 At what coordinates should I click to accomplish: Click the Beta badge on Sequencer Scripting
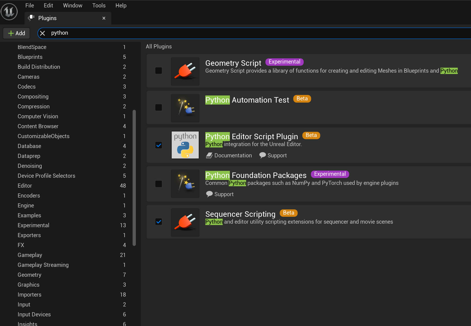(x=289, y=213)
